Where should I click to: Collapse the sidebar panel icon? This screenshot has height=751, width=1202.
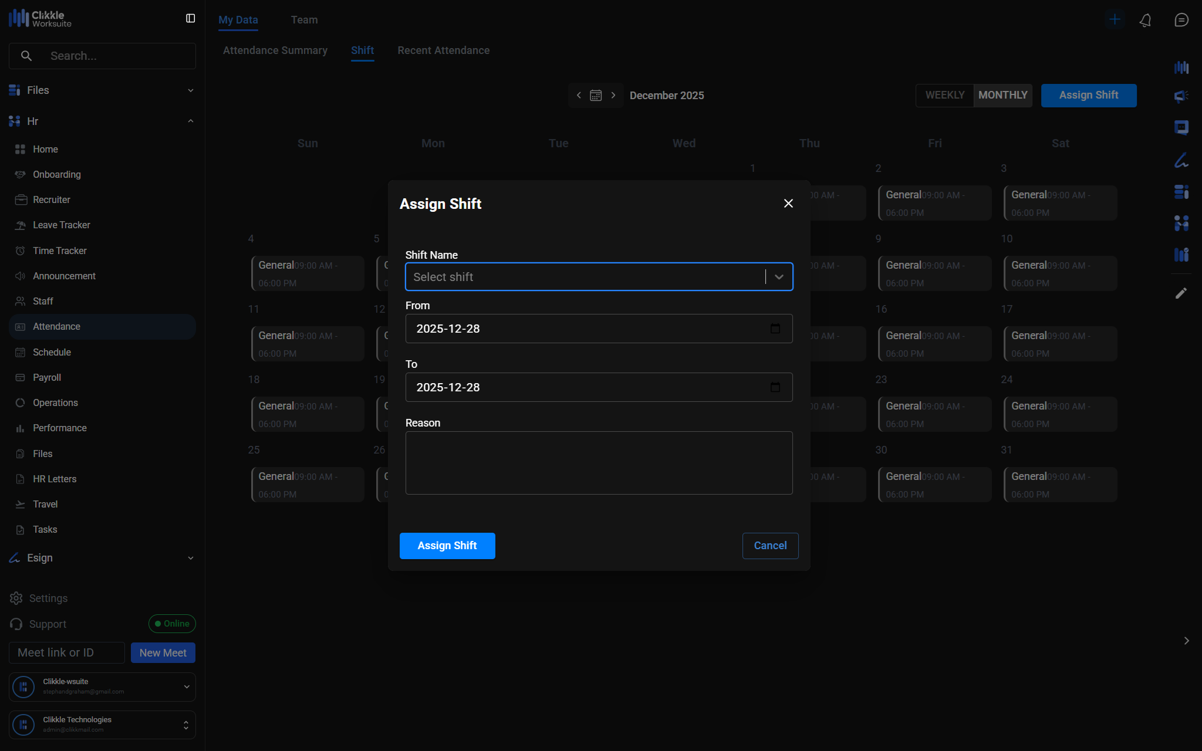point(190,18)
